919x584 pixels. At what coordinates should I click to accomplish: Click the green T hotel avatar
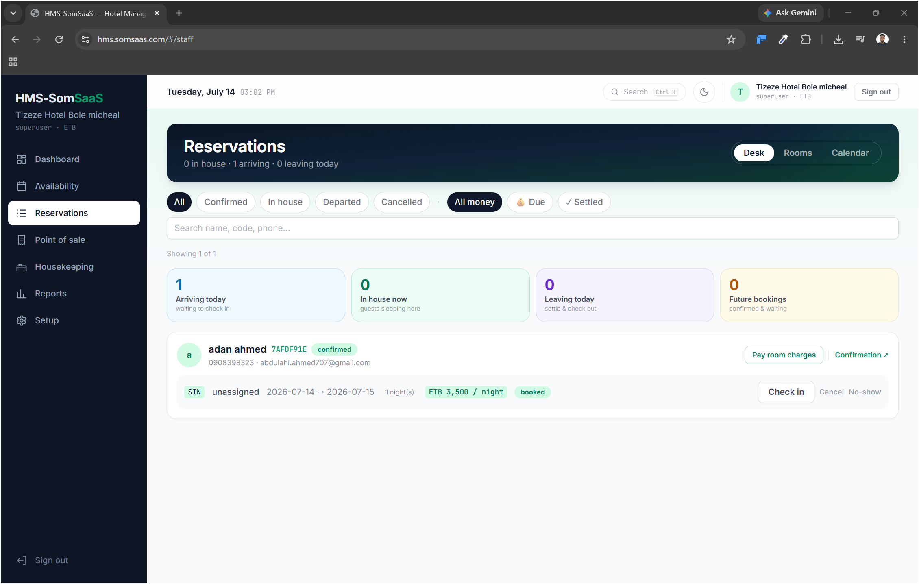tap(740, 92)
